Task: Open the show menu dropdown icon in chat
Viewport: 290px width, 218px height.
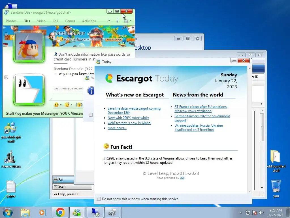Action: (x=128, y=21)
